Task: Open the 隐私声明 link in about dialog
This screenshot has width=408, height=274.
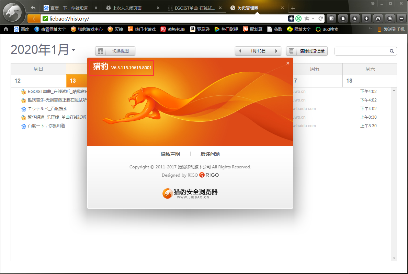Action: tap(170, 154)
